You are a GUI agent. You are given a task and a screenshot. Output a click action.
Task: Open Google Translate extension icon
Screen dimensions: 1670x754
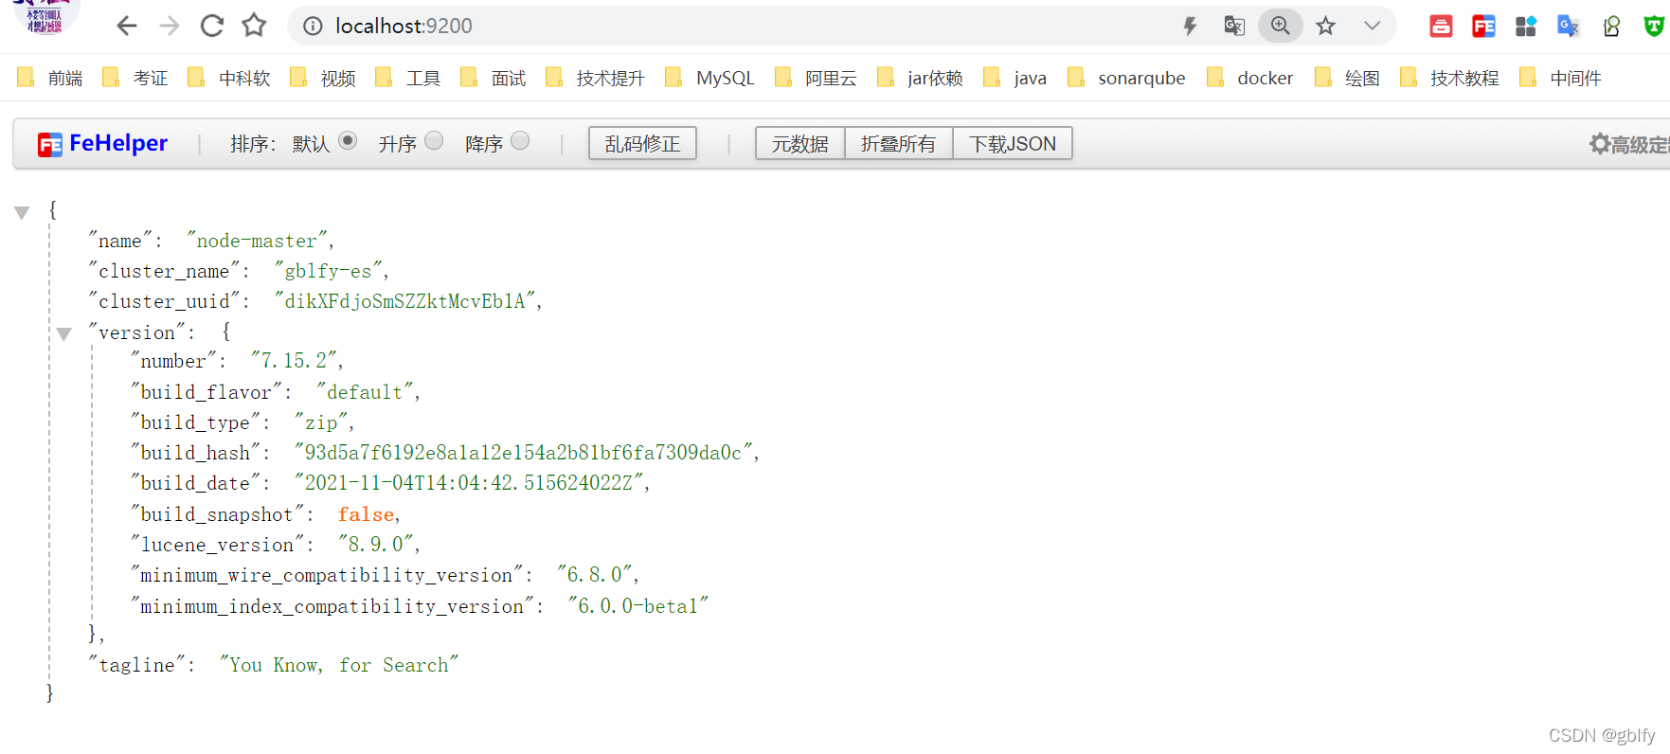(x=1569, y=27)
